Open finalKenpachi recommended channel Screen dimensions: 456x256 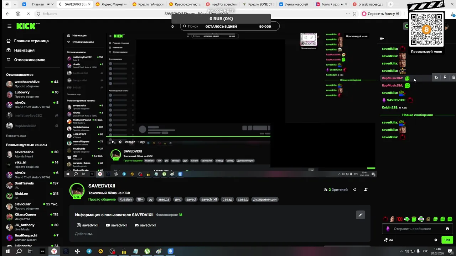[32, 238]
